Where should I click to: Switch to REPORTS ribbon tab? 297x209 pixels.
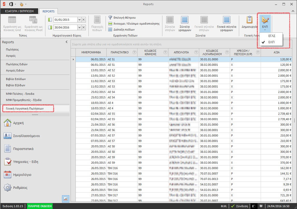pyautogui.click(x=49, y=11)
